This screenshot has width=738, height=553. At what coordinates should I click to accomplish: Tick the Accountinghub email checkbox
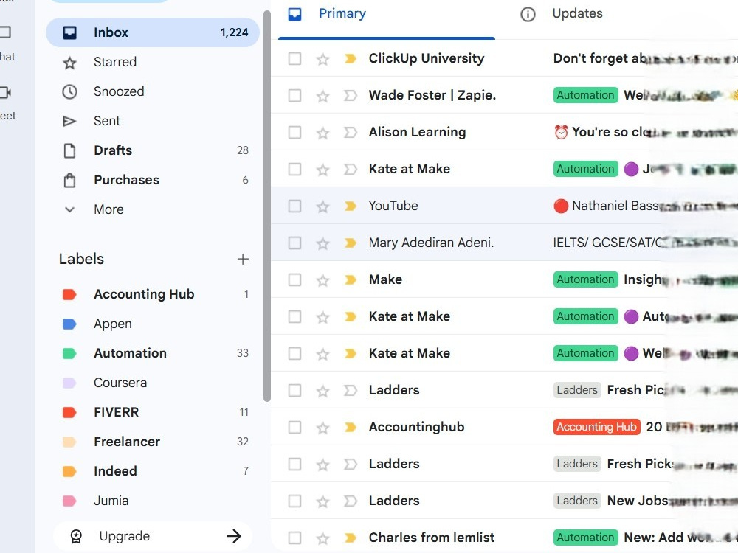[294, 428]
